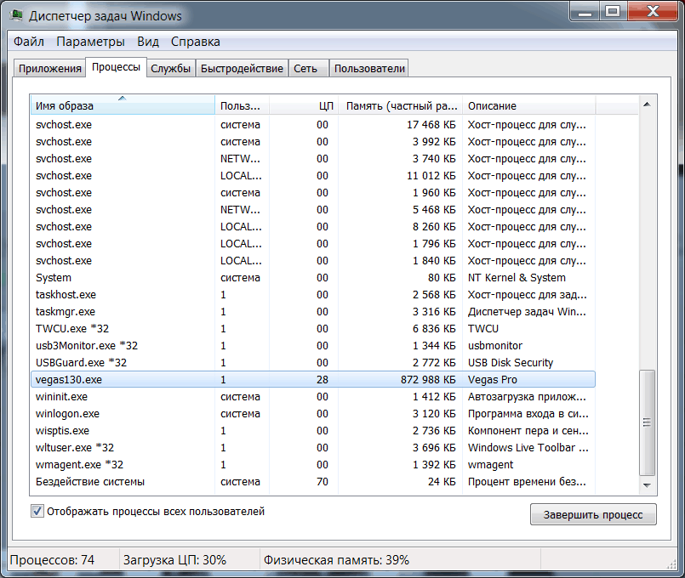This screenshot has width=685, height=578.
Task: Select the wininit.exe process
Action: click(313, 397)
